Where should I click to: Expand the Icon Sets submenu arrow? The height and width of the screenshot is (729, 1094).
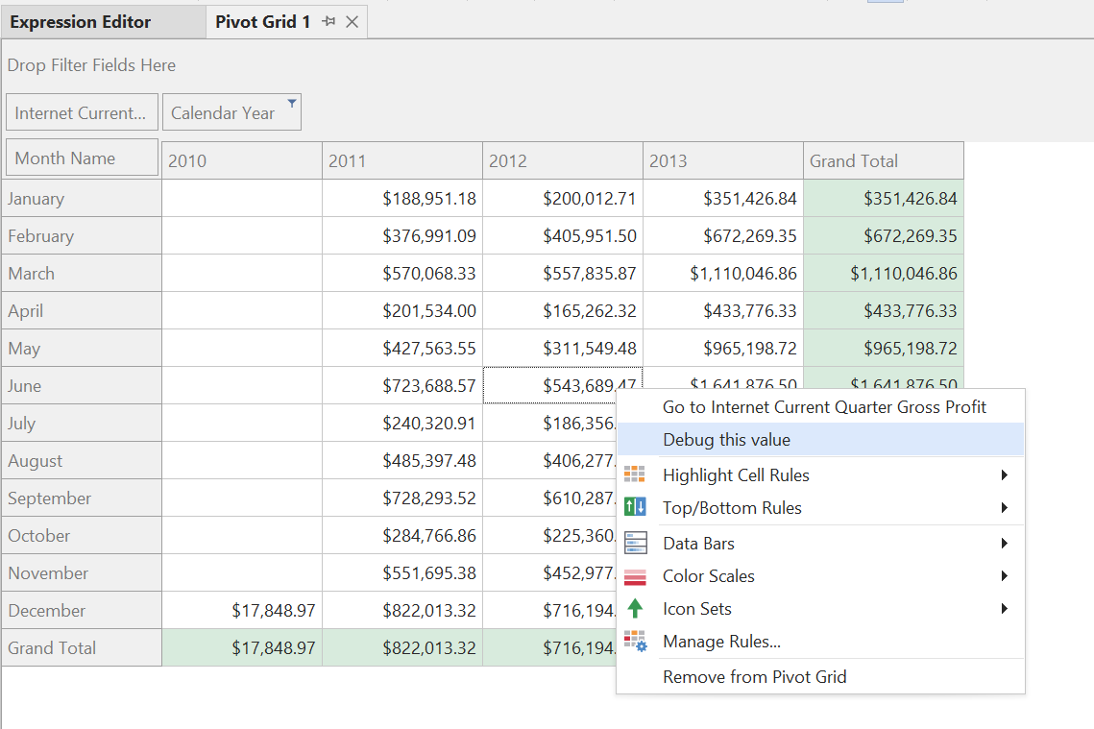[x=1004, y=609]
